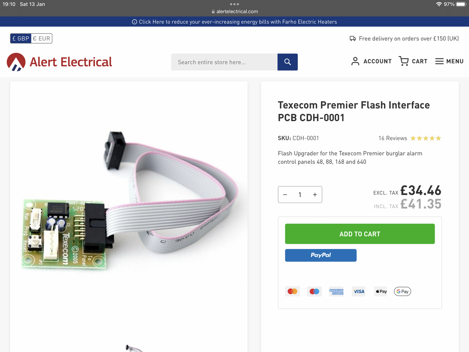Decrease quantity with the minus button
Viewport: 469px width, 352px height.
(x=285, y=194)
